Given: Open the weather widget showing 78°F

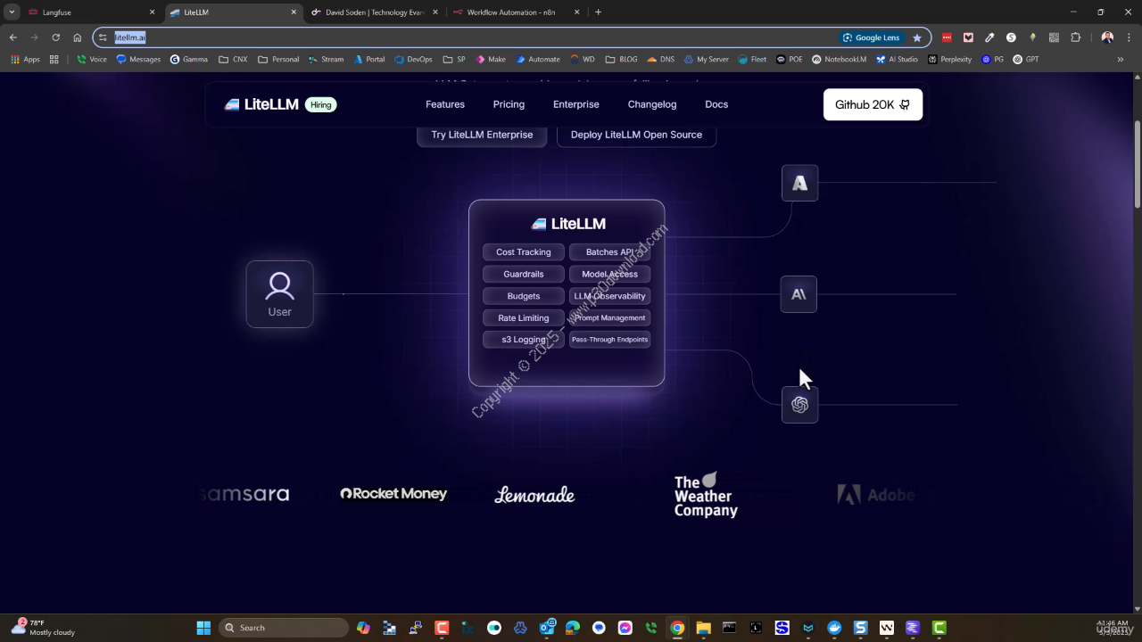Looking at the screenshot, I should (x=43, y=628).
